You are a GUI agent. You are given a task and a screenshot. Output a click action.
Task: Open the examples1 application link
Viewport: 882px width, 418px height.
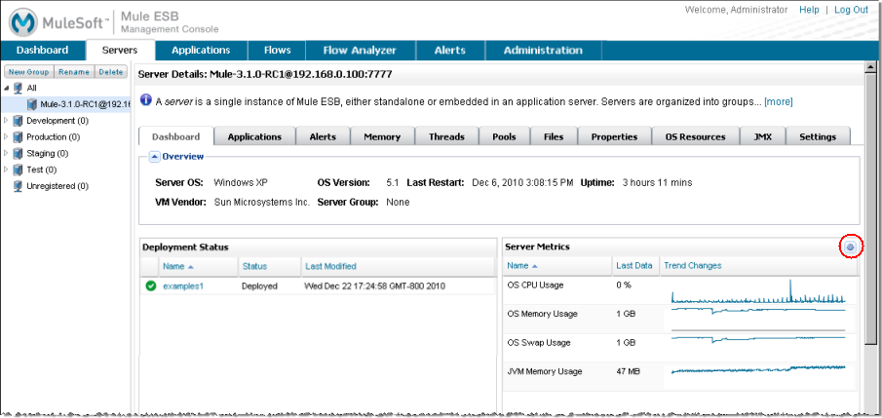click(x=183, y=286)
